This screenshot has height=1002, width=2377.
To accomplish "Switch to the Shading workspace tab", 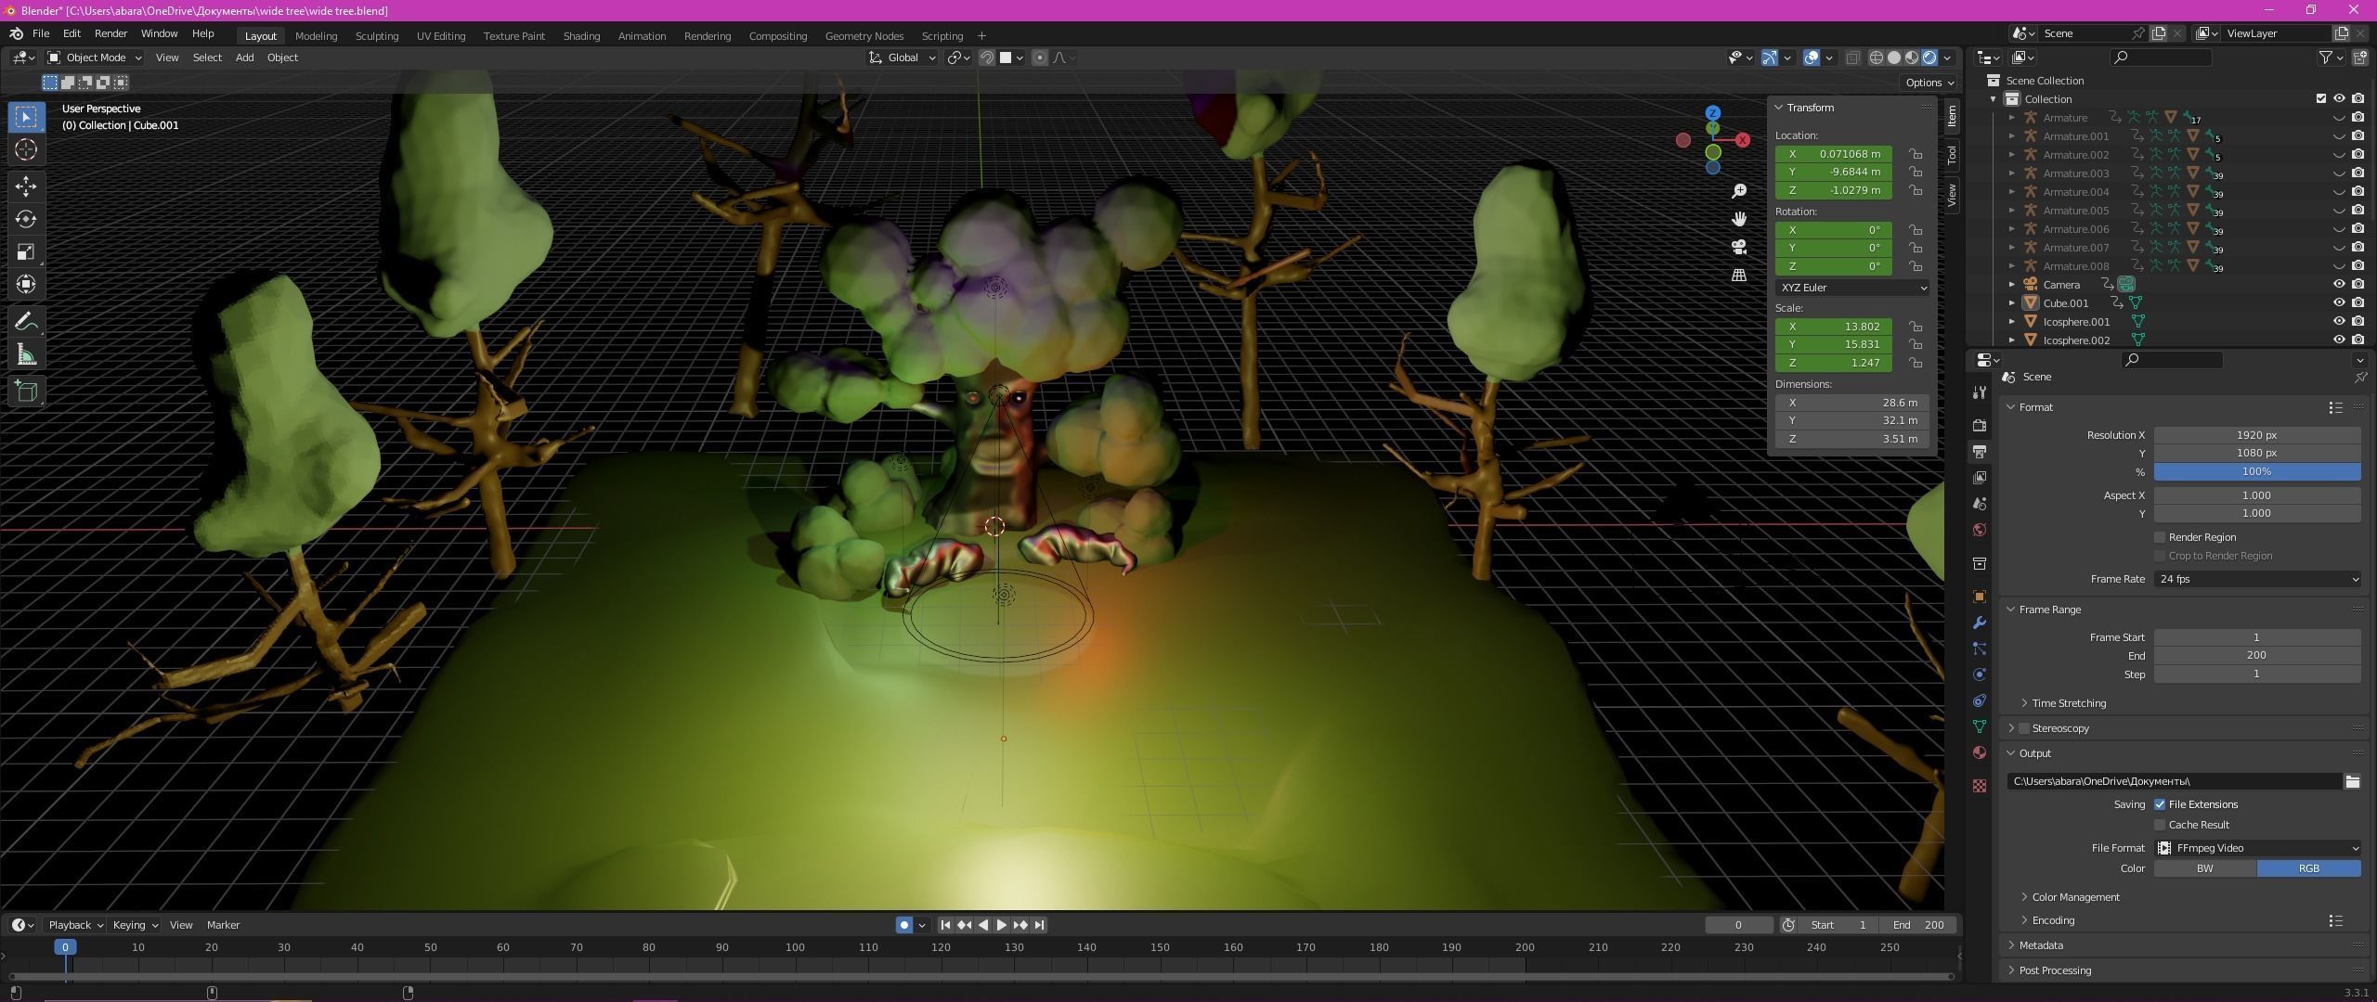I will 581,36.
